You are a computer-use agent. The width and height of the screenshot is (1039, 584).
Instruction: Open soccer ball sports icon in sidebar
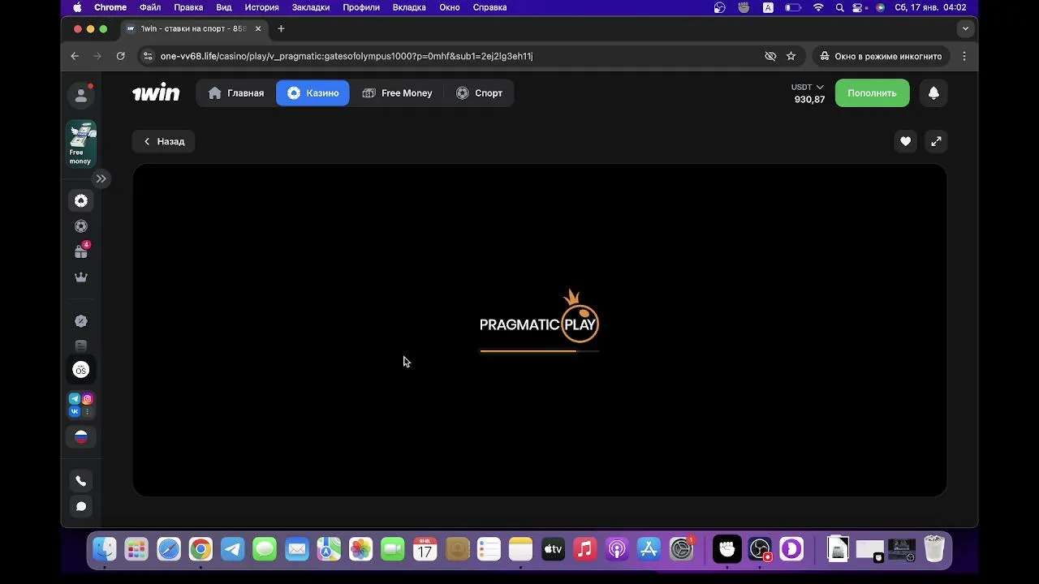tap(81, 226)
